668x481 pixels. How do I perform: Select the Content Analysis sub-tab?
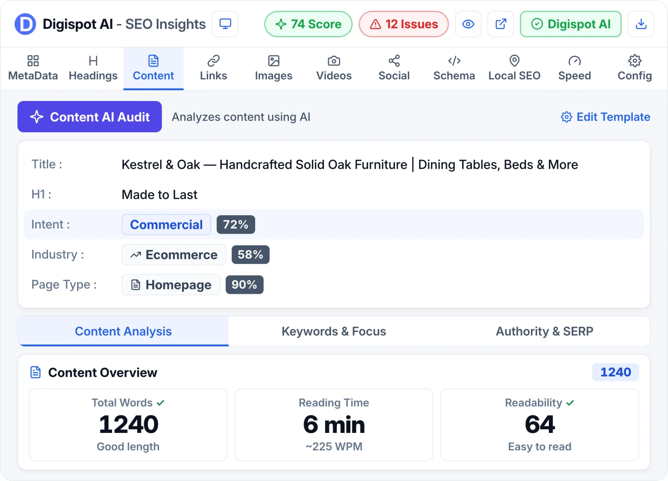[123, 331]
